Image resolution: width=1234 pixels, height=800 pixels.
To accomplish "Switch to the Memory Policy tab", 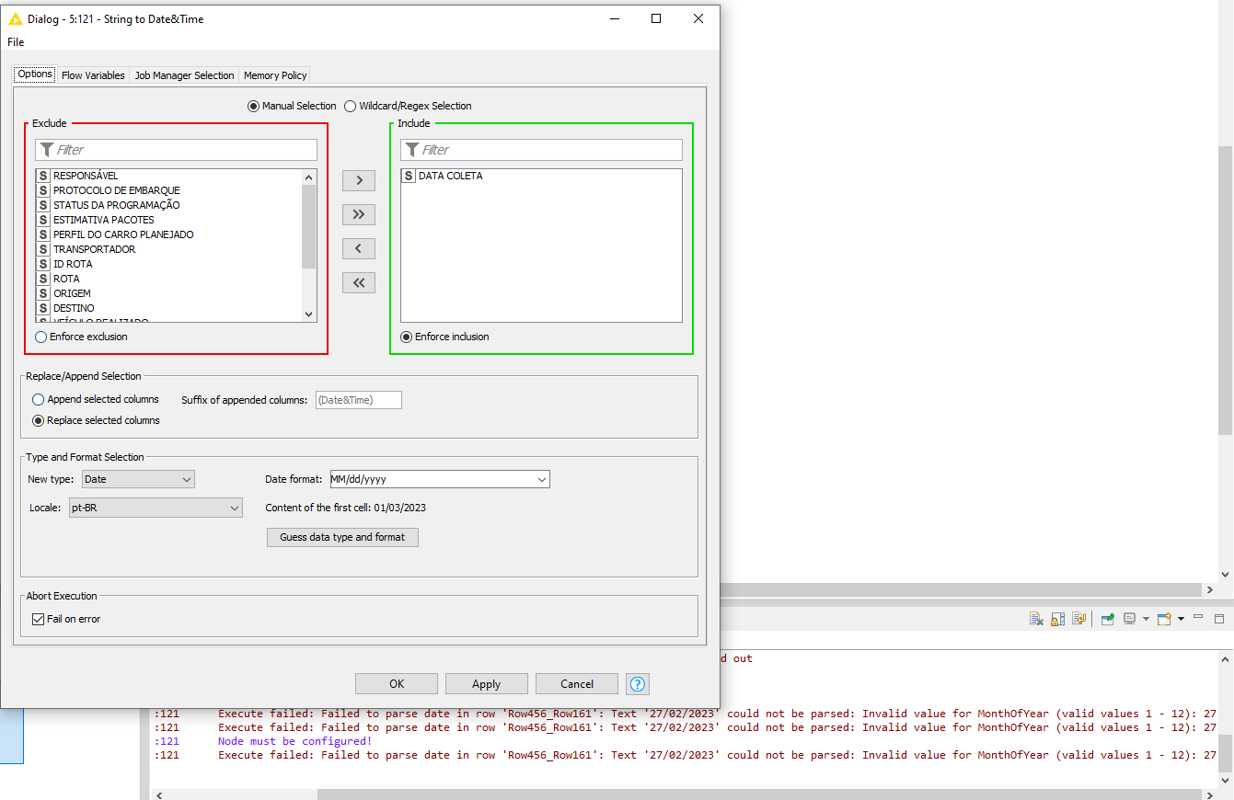I will [275, 75].
